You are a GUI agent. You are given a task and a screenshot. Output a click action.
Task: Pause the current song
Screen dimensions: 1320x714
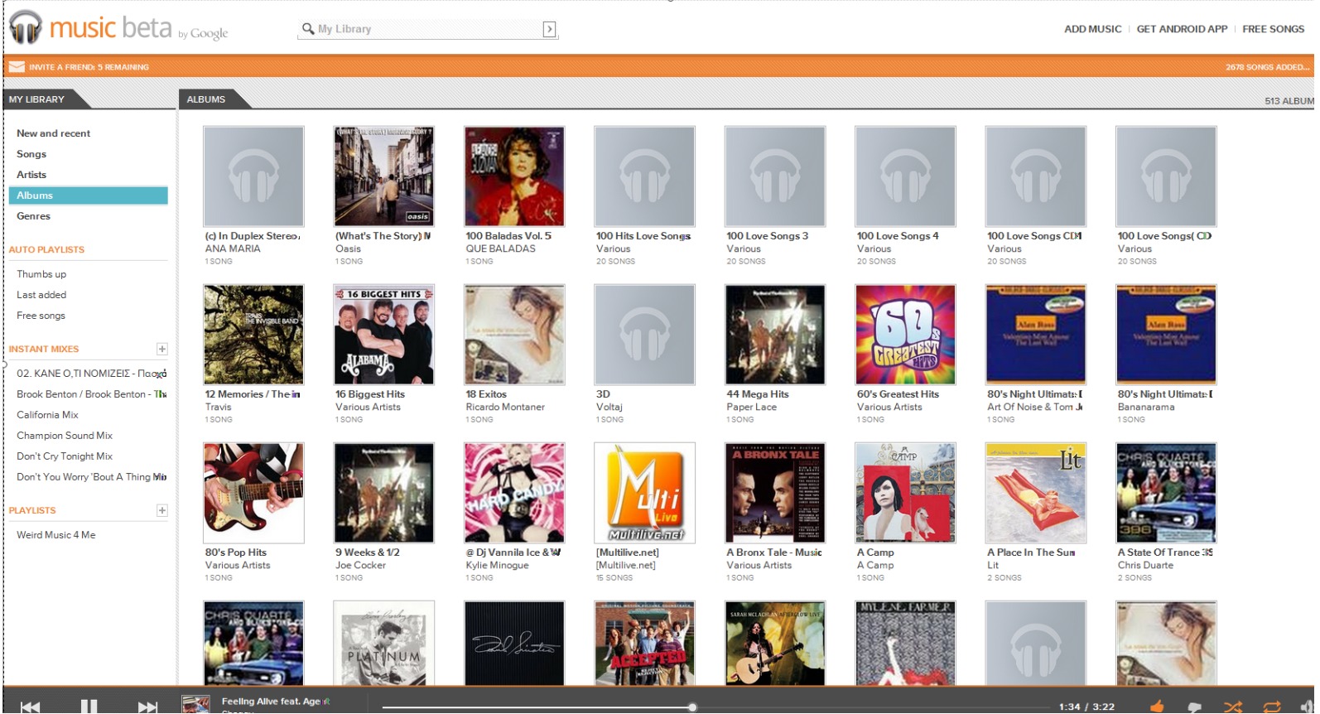click(x=89, y=707)
